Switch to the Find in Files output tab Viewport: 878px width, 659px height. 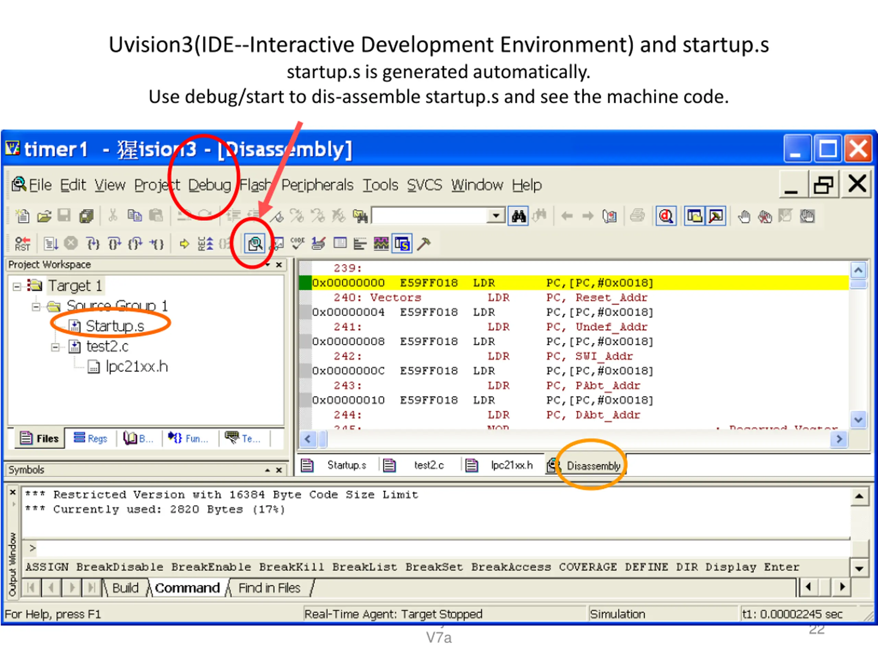click(x=269, y=588)
